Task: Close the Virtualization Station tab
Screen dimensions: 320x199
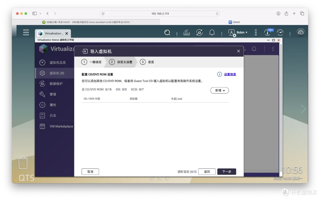Action: (x=67, y=34)
